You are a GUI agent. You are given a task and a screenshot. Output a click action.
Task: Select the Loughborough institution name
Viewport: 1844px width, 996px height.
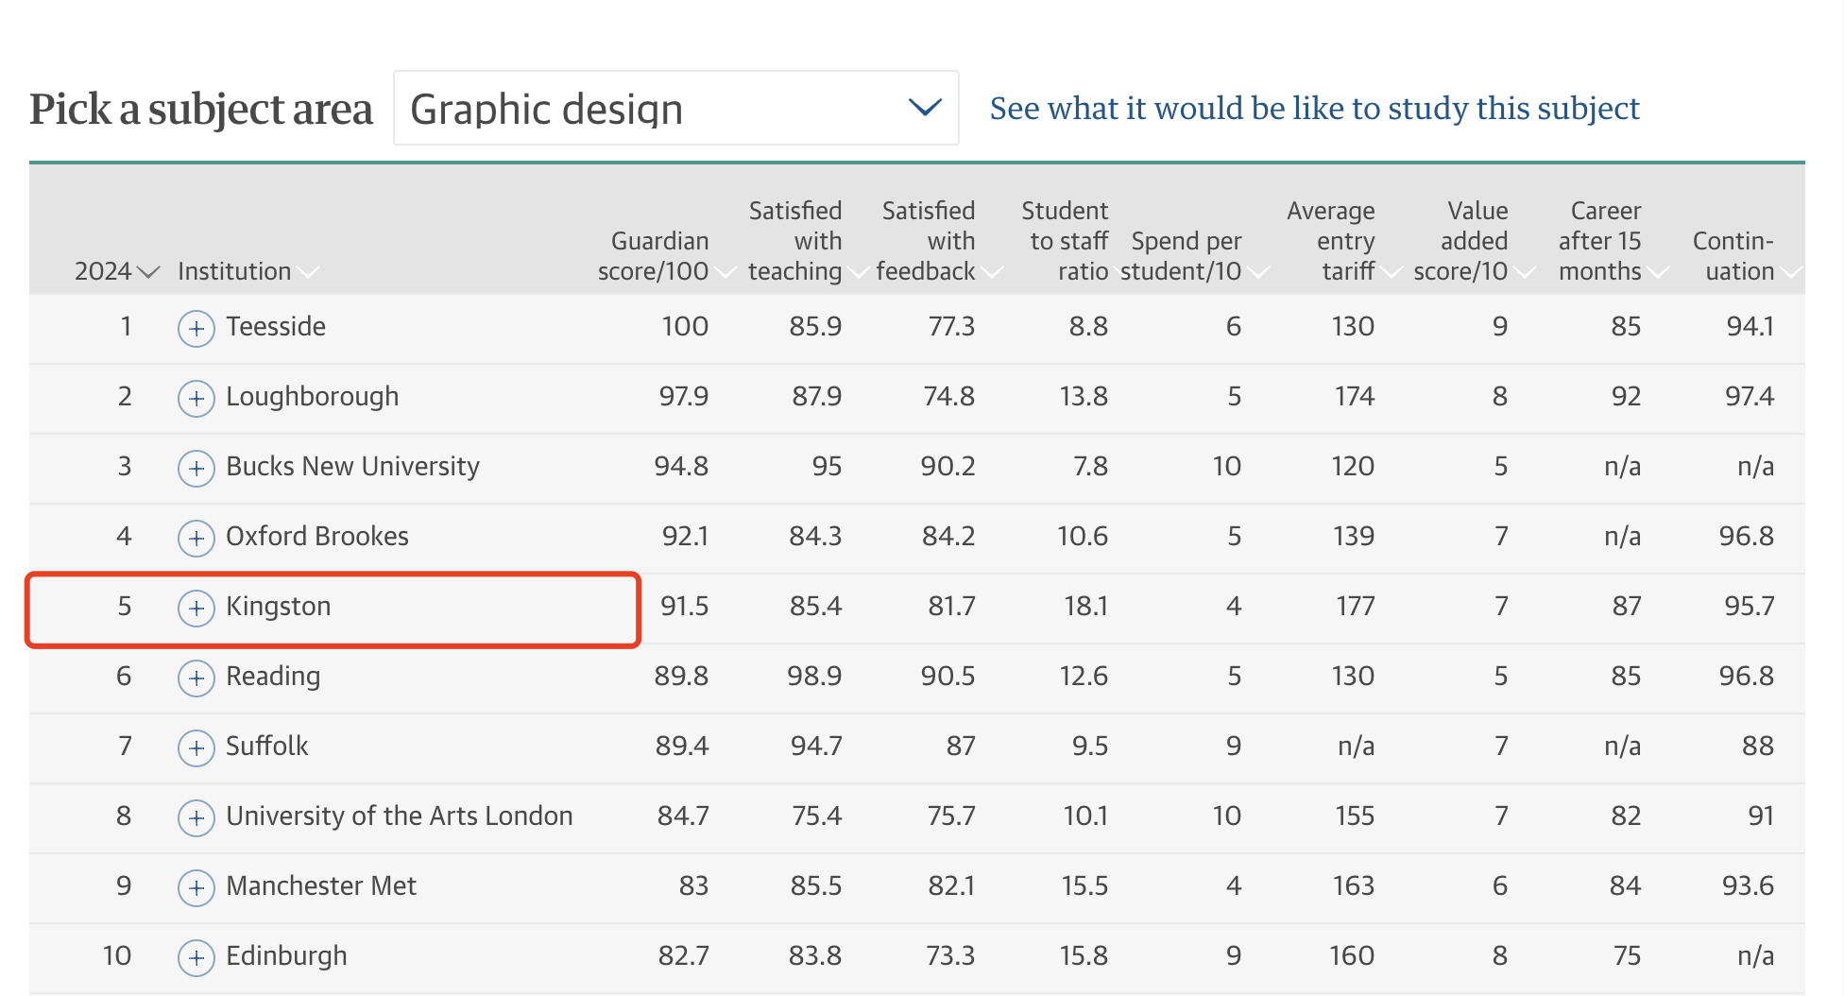(x=312, y=397)
